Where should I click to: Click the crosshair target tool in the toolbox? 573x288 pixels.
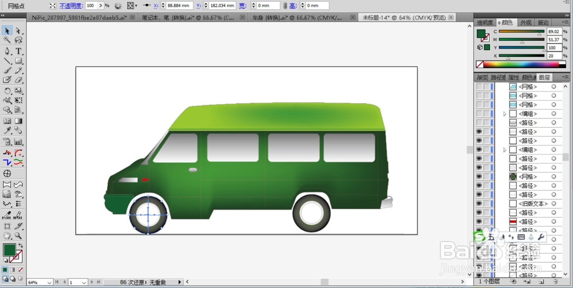click(7, 173)
